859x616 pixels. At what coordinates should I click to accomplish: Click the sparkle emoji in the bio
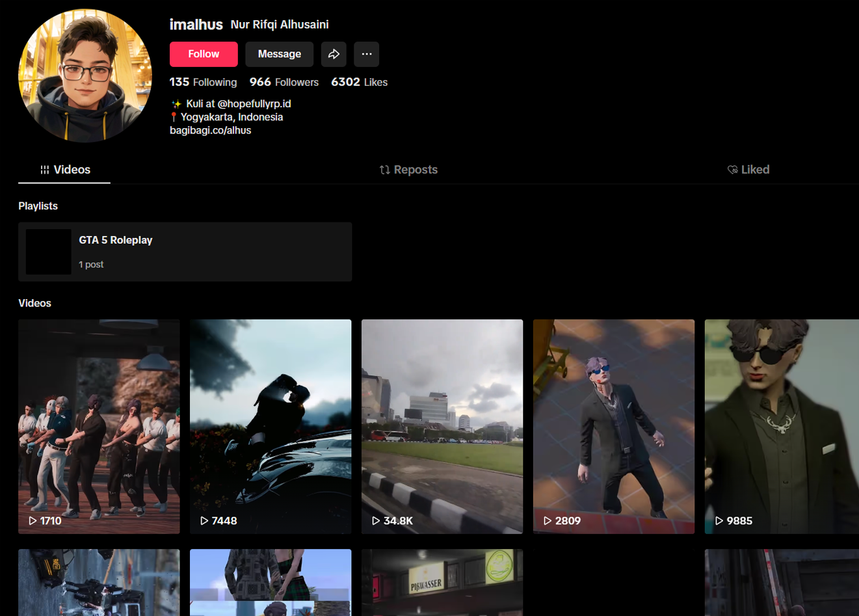[x=176, y=104]
